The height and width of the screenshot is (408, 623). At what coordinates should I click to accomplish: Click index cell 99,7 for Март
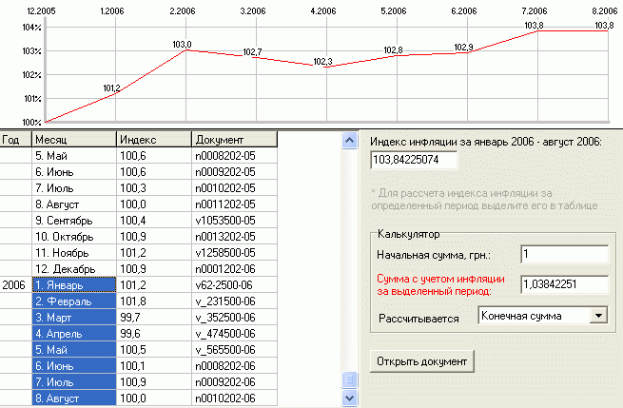(152, 317)
